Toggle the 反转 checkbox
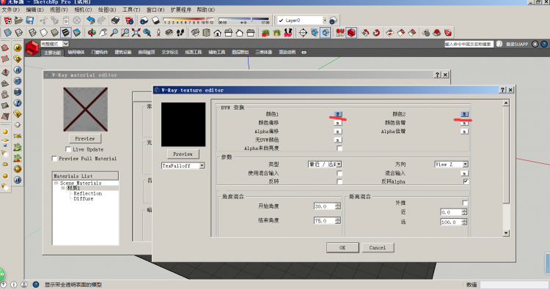550x289 pixels. point(340,181)
